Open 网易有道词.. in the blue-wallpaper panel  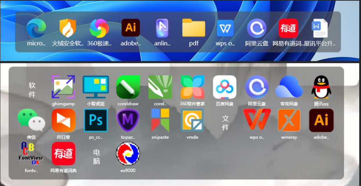coord(288,28)
